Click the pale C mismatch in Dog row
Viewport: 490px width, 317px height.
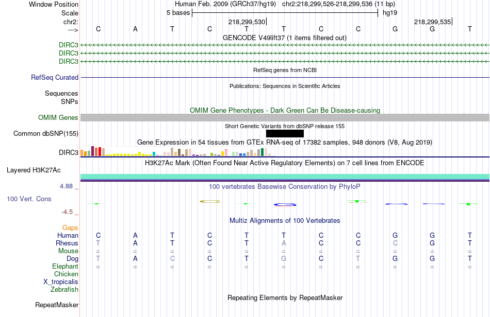coord(172,259)
